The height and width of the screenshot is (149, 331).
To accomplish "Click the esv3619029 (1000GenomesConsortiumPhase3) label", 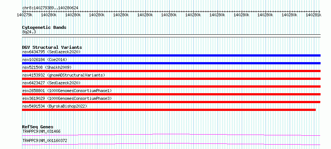I will click(x=67, y=98).
